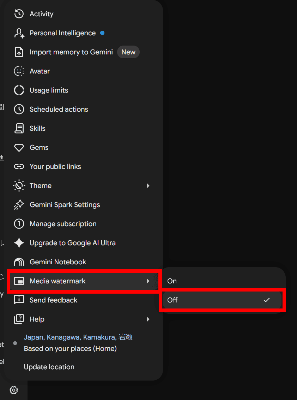Open Scheduled actions entry
The width and height of the screenshot is (297, 400).
(x=84, y=110)
